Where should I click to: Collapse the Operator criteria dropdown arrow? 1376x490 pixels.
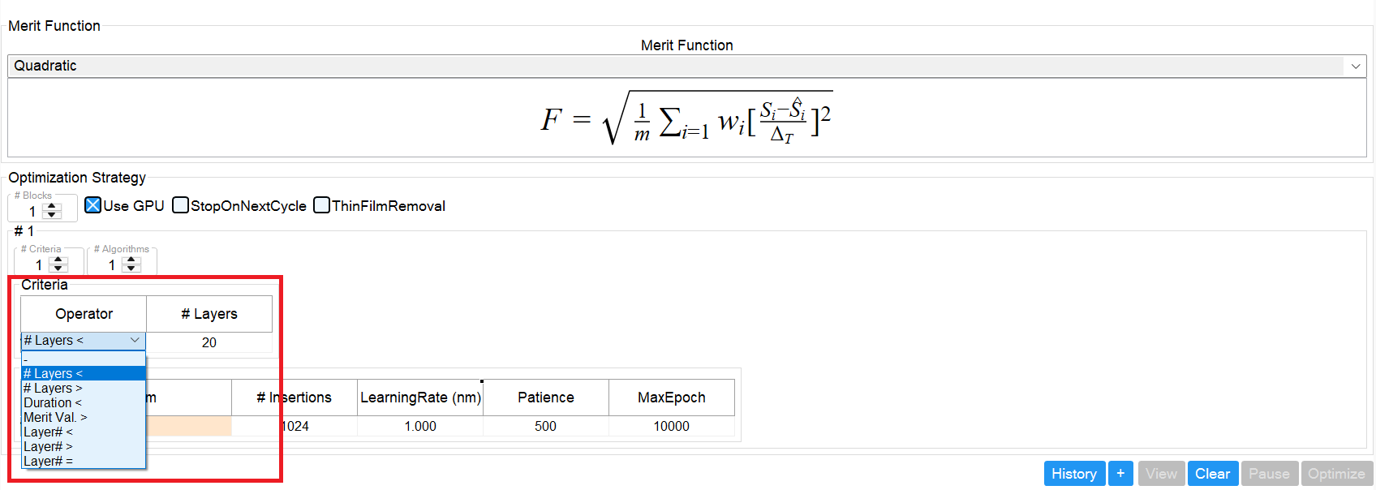point(135,341)
